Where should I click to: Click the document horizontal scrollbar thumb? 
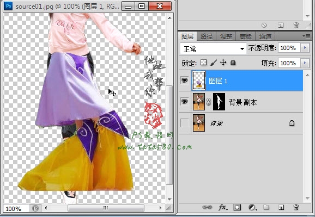pos(106,208)
